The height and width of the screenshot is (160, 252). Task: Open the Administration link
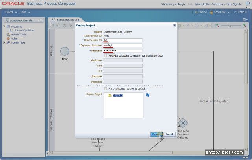[202, 4]
